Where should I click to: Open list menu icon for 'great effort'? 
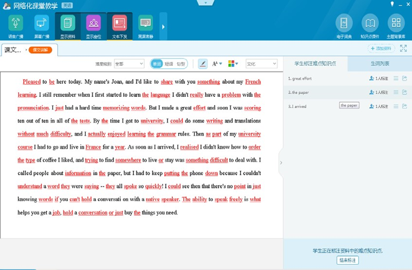[x=396, y=78]
